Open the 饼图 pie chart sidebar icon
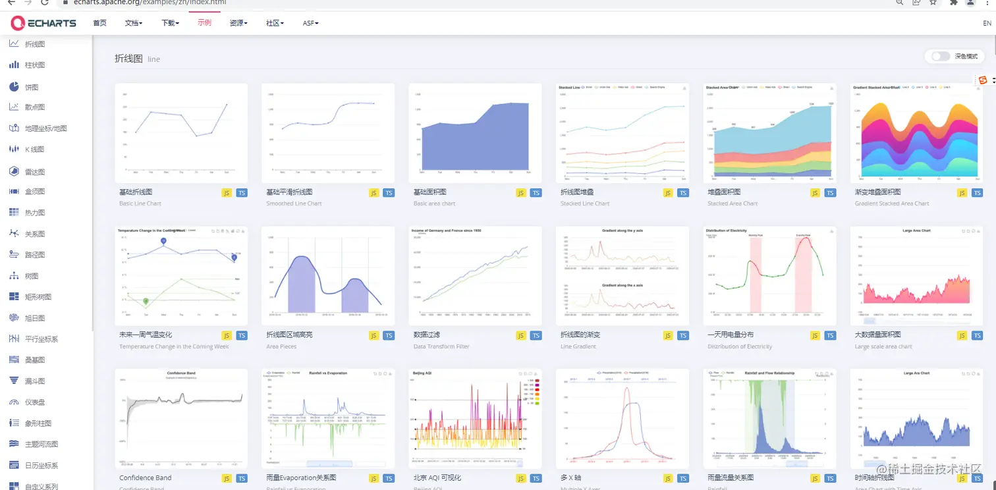Viewport: 996px width, 490px height. coord(13,86)
